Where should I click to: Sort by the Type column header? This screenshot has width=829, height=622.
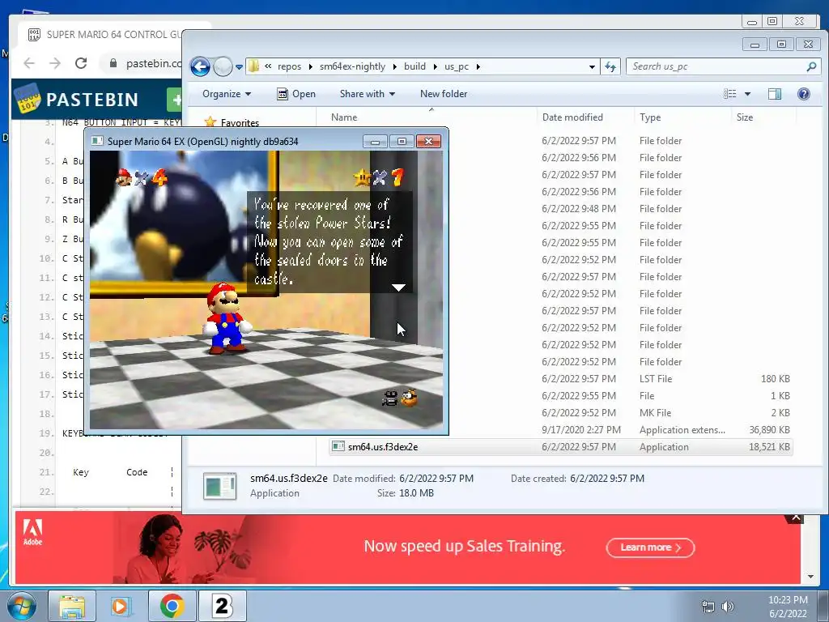(650, 117)
